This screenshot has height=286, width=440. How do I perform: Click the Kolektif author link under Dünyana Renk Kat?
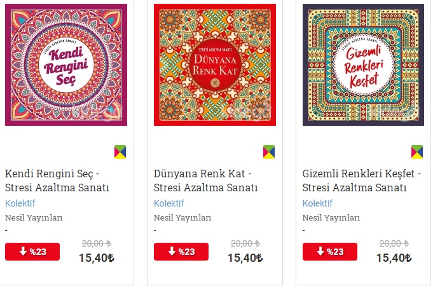pos(168,203)
